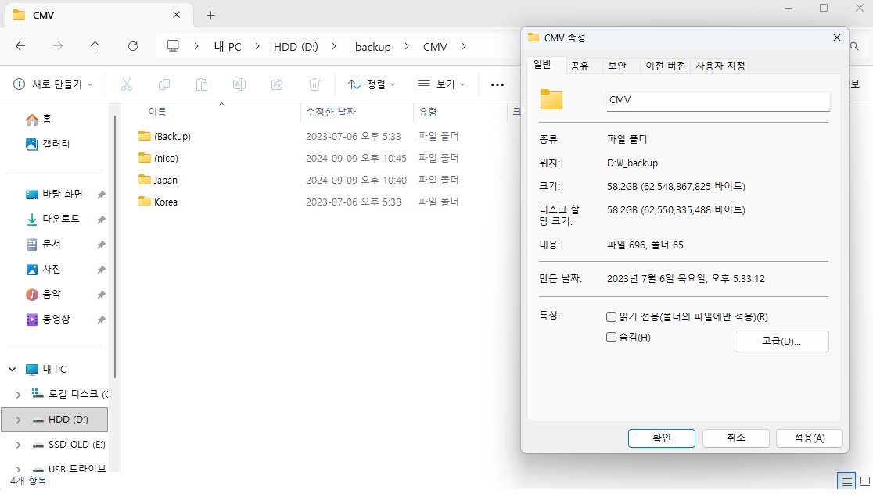
Task: Select the (nico) folder
Action: pyautogui.click(x=166, y=158)
